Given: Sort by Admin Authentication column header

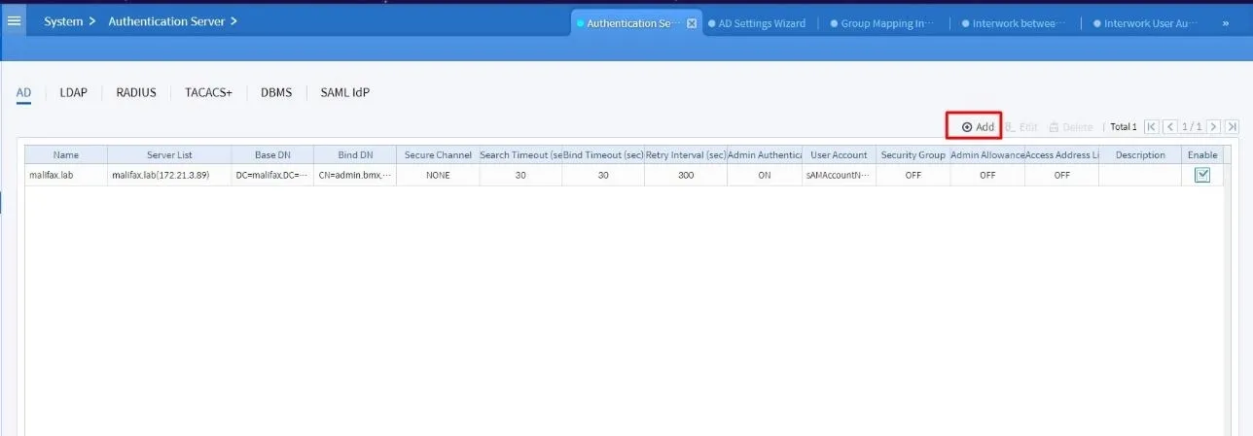Looking at the screenshot, I should pos(765,155).
